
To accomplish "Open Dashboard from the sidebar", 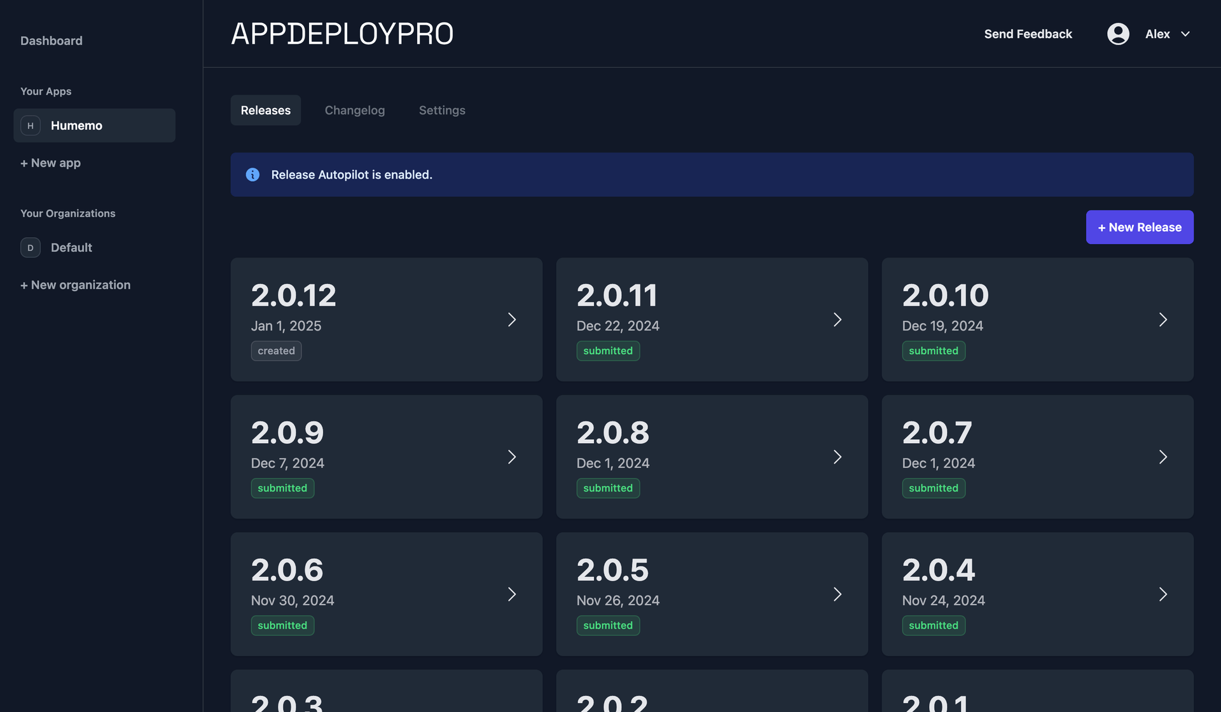I will point(52,41).
